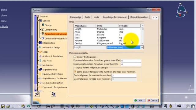This screenshot has height=110, width=196.
Task: Select the Rotate view tool
Action: [x=102, y=106]
